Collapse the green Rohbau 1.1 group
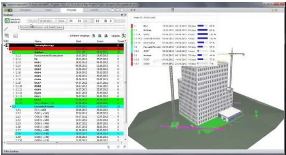The image size is (286, 155). click(x=11, y=52)
